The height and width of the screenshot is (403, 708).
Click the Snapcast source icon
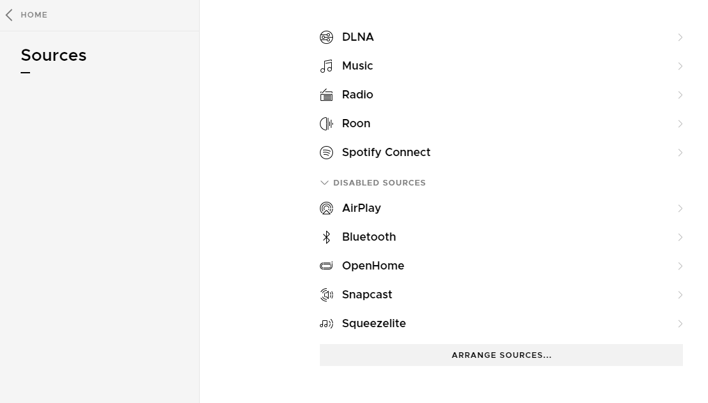pyautogui.click(x=326, y=295)
